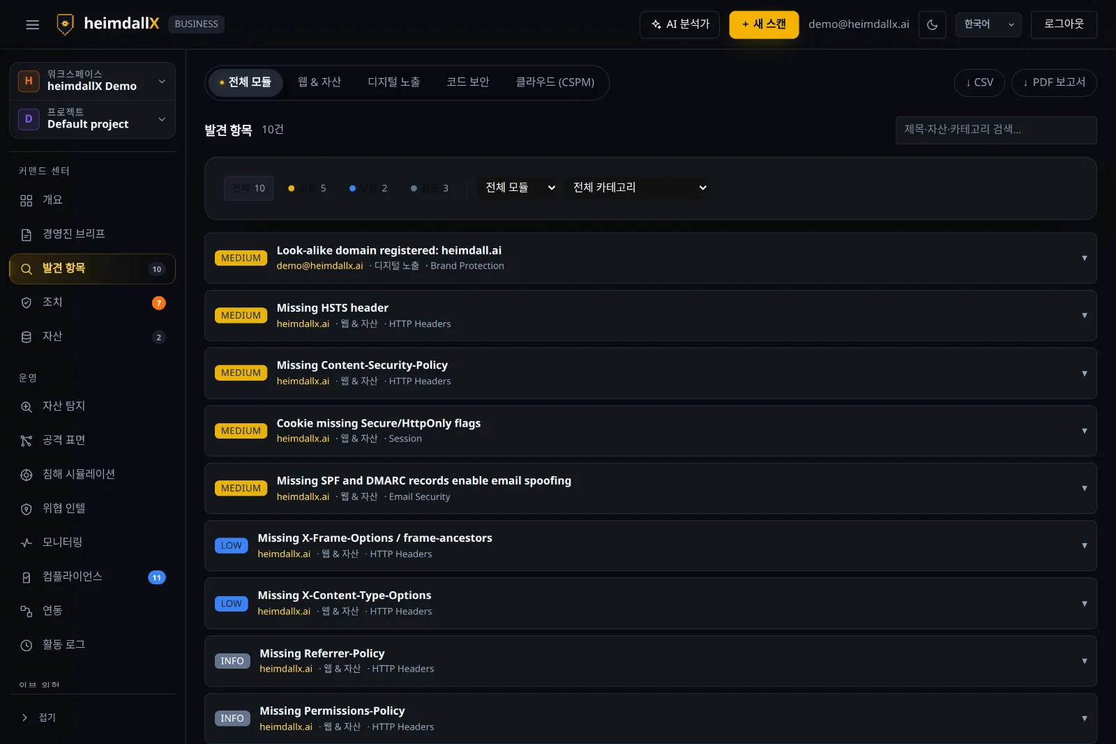Open the hamburger menu icon
1116x744 pixels.
pos(32,24)
